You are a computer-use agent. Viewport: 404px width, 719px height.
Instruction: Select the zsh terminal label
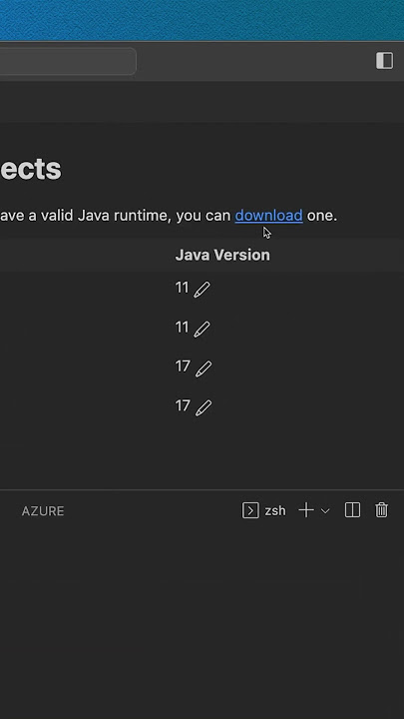pyautogui.click(x=275, y=510)
